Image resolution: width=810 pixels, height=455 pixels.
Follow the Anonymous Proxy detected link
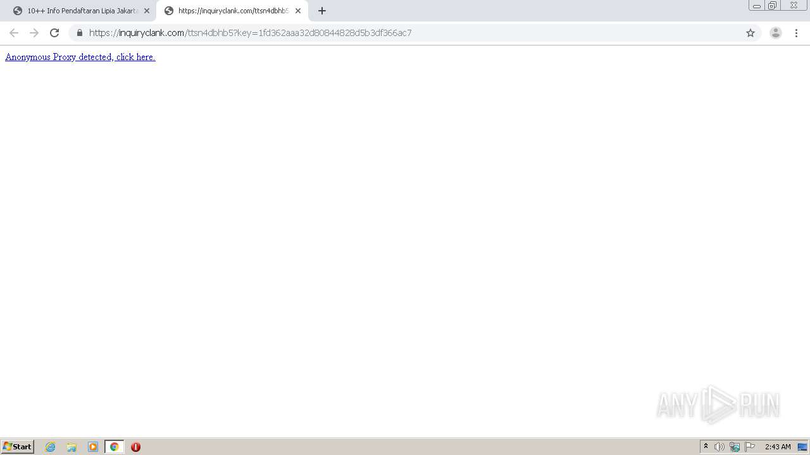pyautogui.click(x=80, y=57)
